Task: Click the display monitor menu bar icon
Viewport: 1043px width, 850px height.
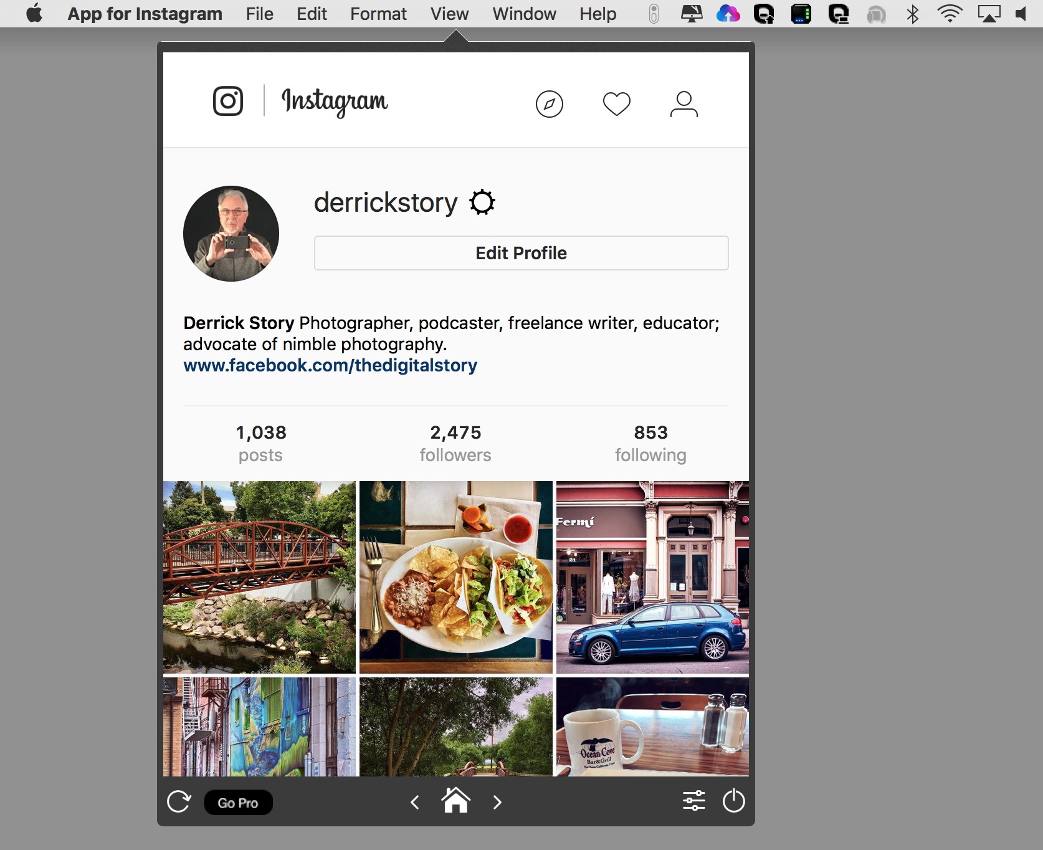Action: (x=692, y=14)
